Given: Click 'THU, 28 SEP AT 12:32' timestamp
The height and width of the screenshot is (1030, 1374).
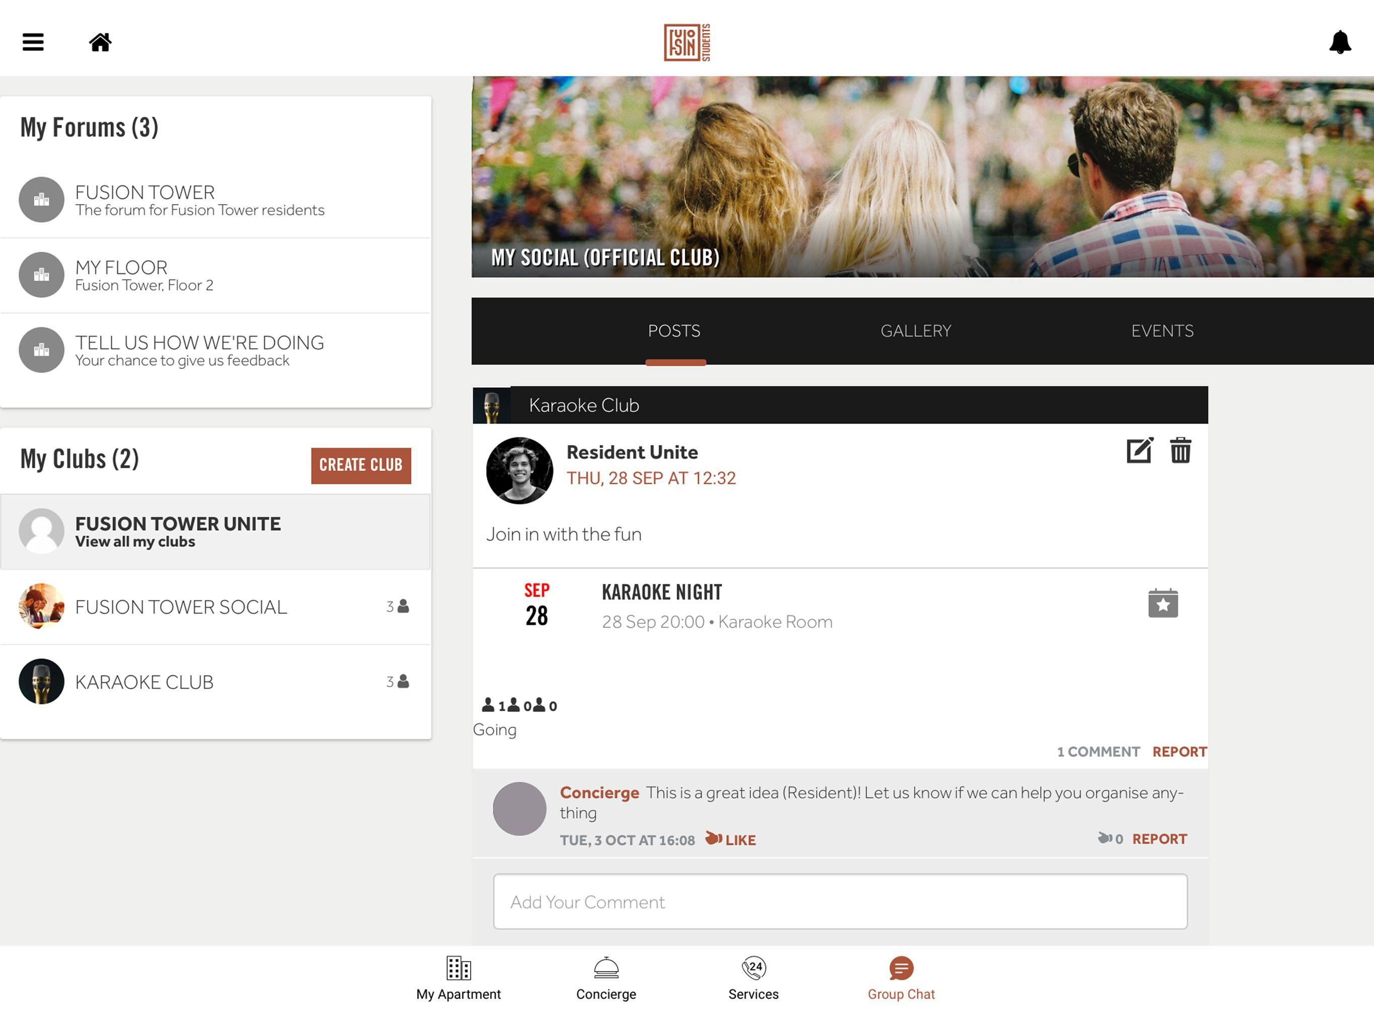Looking at the screenshot, I should pos(651,478).
